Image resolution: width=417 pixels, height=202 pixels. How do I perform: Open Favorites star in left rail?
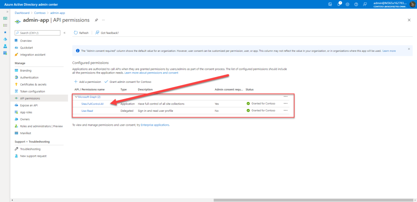click(x=5, y=32)
